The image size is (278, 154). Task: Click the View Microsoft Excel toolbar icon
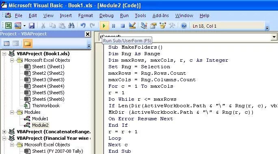[x=9, y=26]
